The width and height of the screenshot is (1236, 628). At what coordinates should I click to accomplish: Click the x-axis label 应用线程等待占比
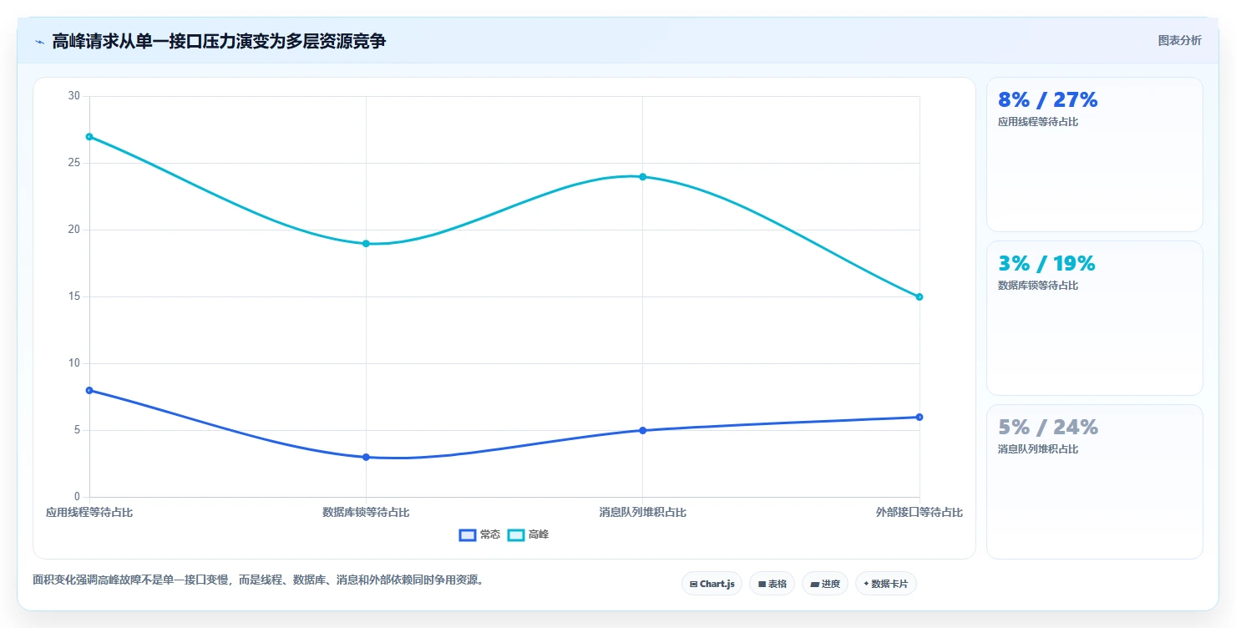[89, 512]
